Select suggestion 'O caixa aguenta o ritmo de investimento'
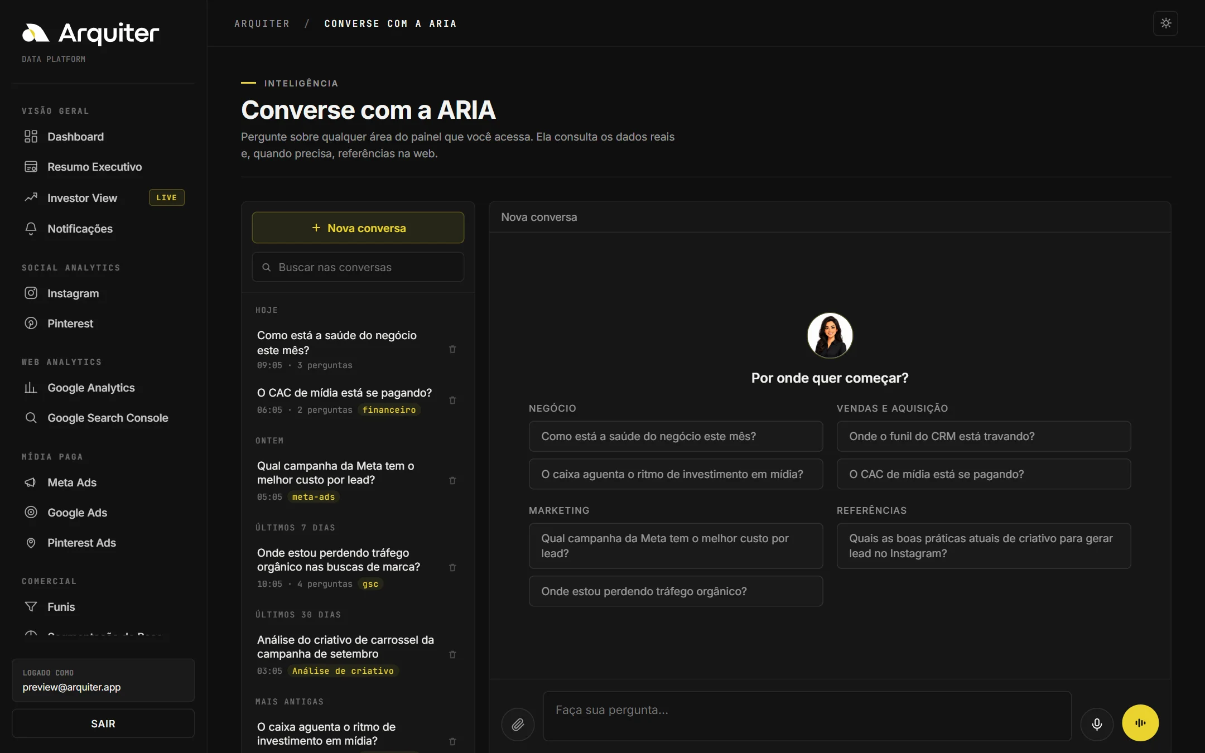The image size is (1205, 753). (676, 474)
